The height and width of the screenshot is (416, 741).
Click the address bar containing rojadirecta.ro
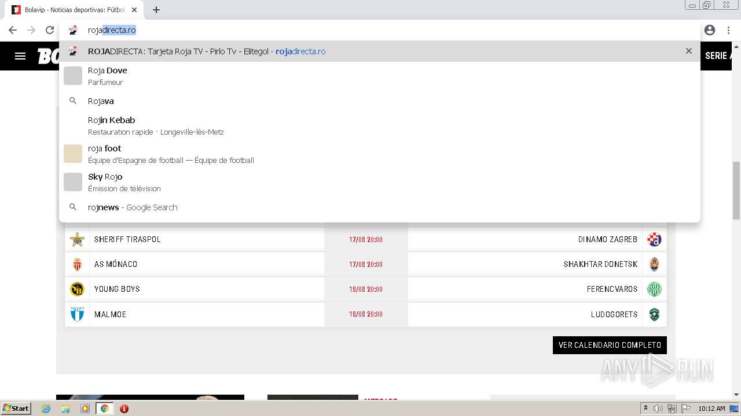(x=379, y=30)
